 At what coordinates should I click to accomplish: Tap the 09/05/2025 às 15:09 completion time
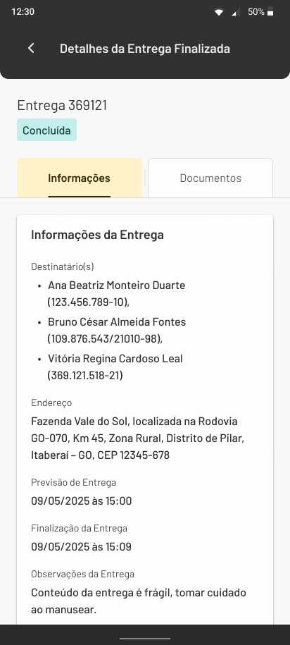(x=82, y=547)
